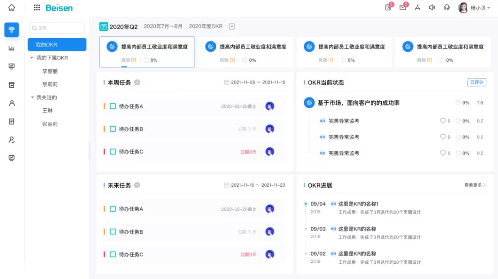Open the 09/02 这里是KR的名称 entry
The width and height of the screenshot is (498, 279).
357,254
